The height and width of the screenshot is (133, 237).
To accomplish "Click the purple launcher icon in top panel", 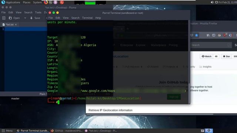I will point(56,2).
